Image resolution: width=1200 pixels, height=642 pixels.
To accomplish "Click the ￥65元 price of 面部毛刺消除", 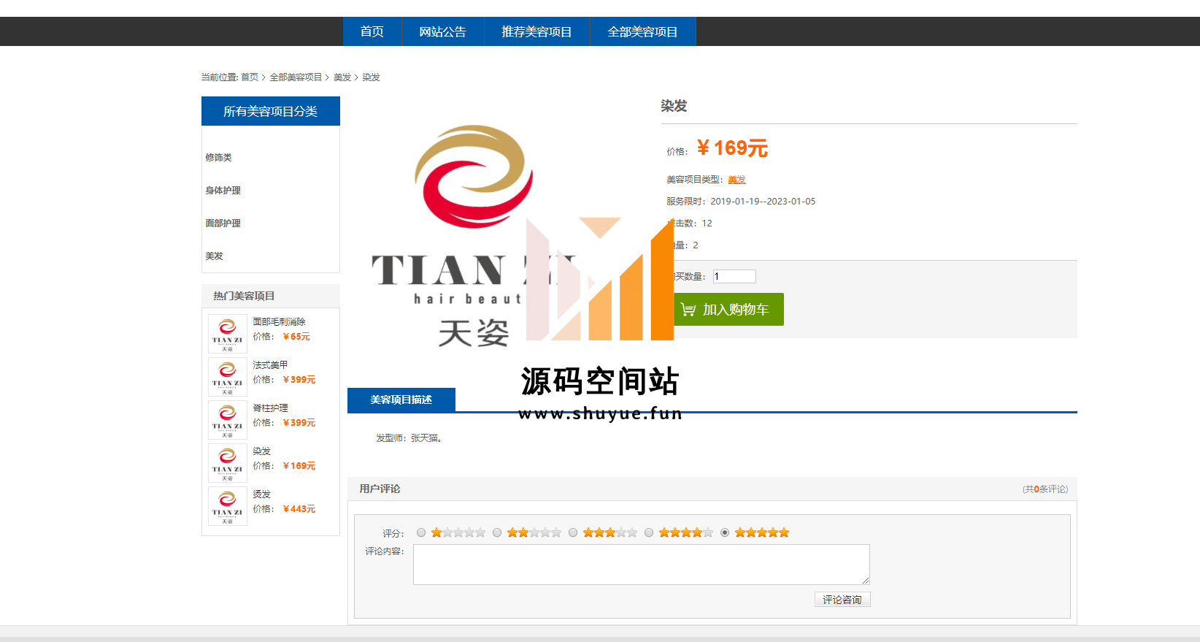I will (296, 337).
